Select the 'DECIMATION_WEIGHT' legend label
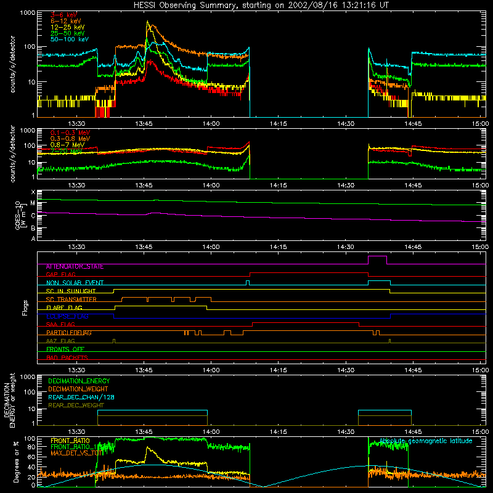This screenshot has width=493, height=493. click(78, 389)
